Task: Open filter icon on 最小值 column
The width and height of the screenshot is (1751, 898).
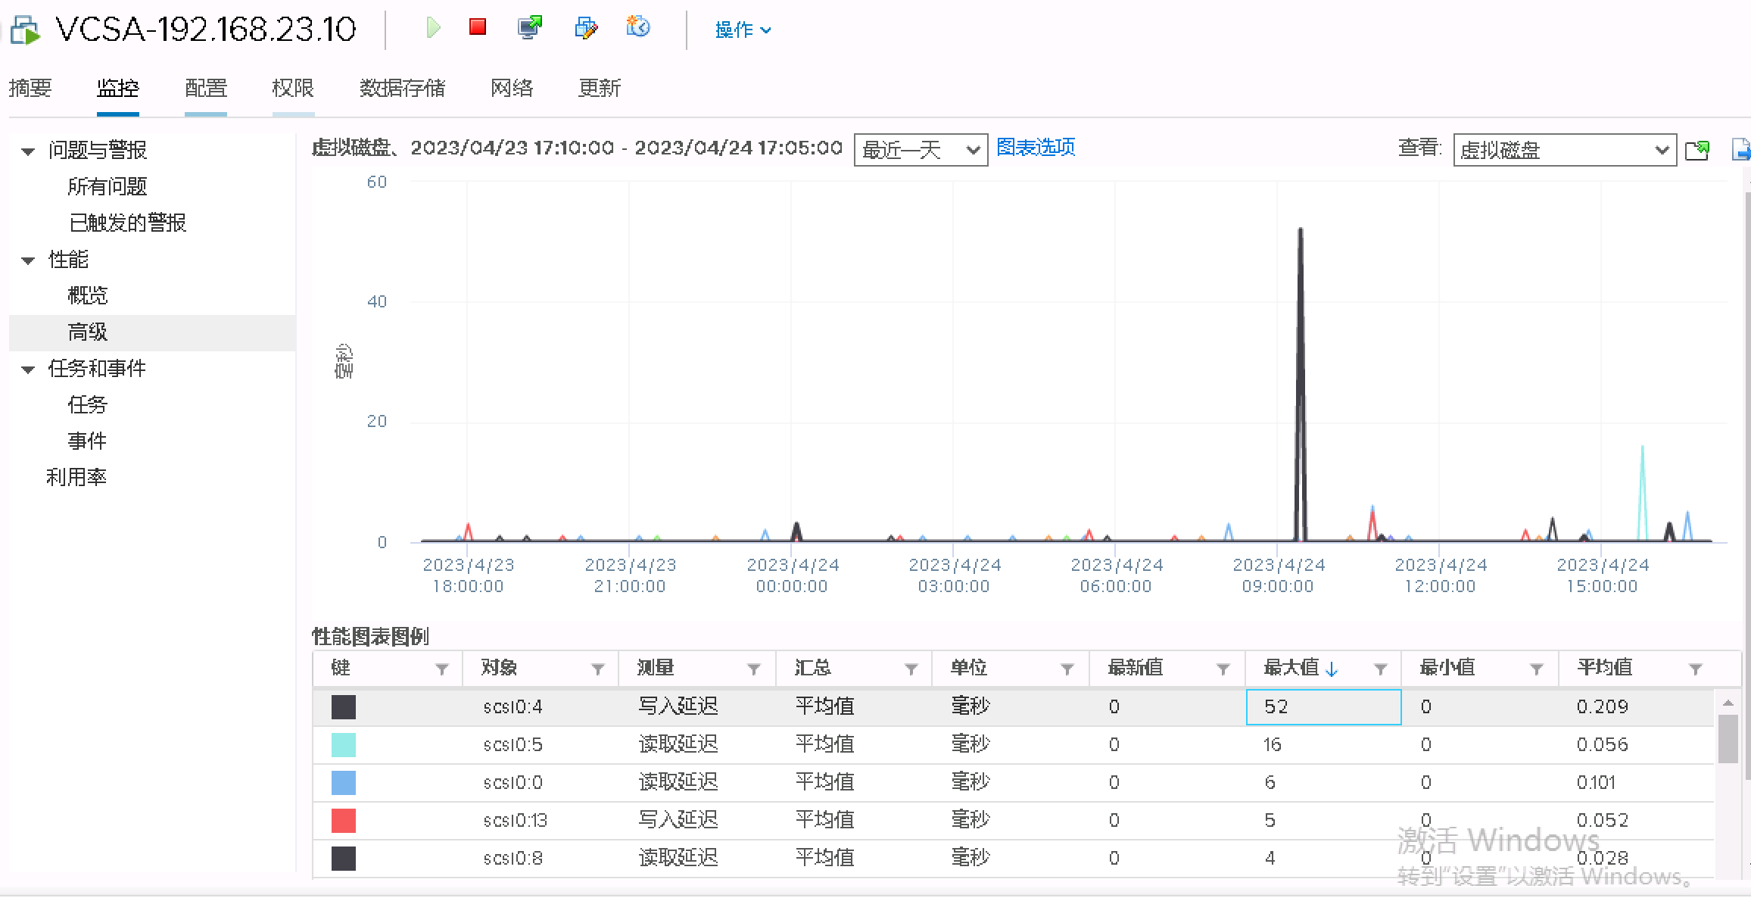Action: tap(1537, 669)
